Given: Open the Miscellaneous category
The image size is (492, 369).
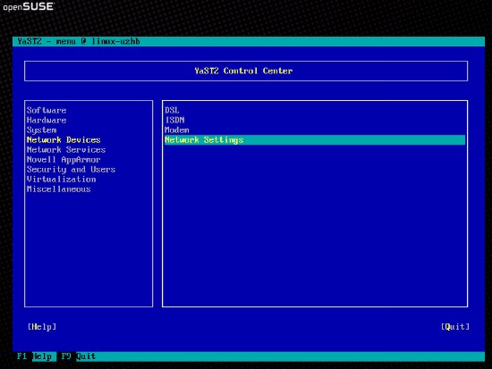Looking at the screenshot, I should pos(59,189).
